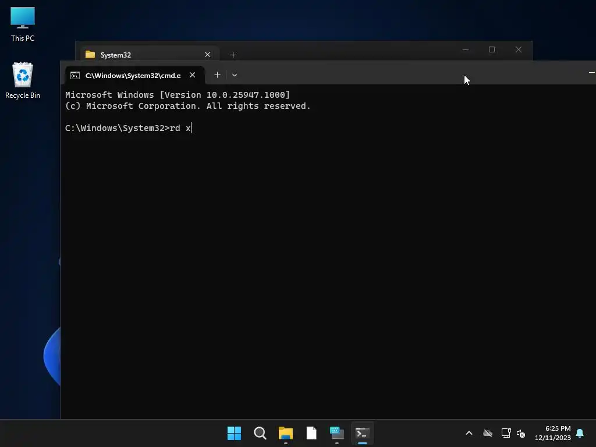Add a new tab in File Explorer

[x=233, y=55]
